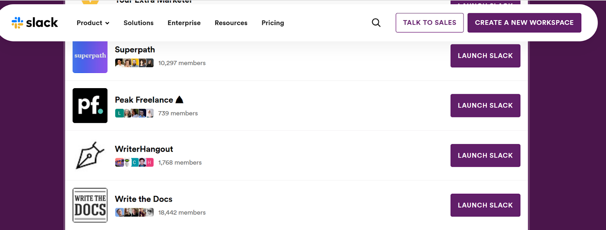The width and height of the screenshot is (606, 230).
Task: Open the Enterprise menu item
Action: tap(184, 23)
